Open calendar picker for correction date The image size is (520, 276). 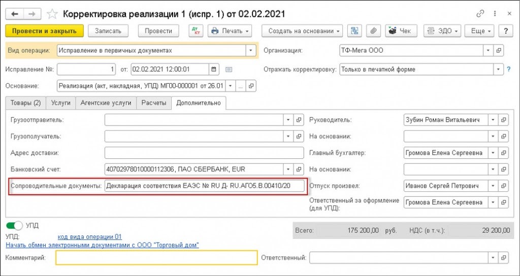pos(214,69)
